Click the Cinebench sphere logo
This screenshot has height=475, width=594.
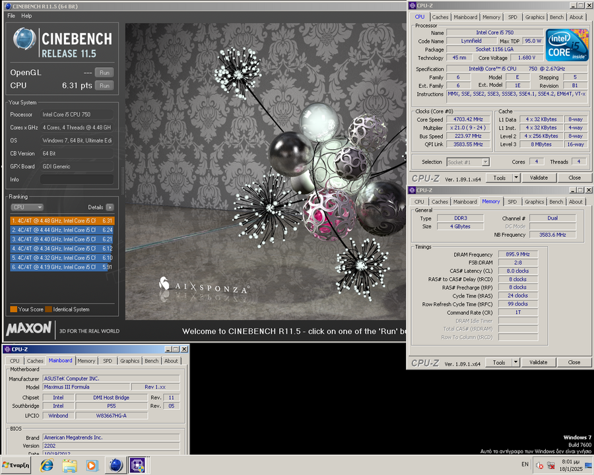point(24,39)
